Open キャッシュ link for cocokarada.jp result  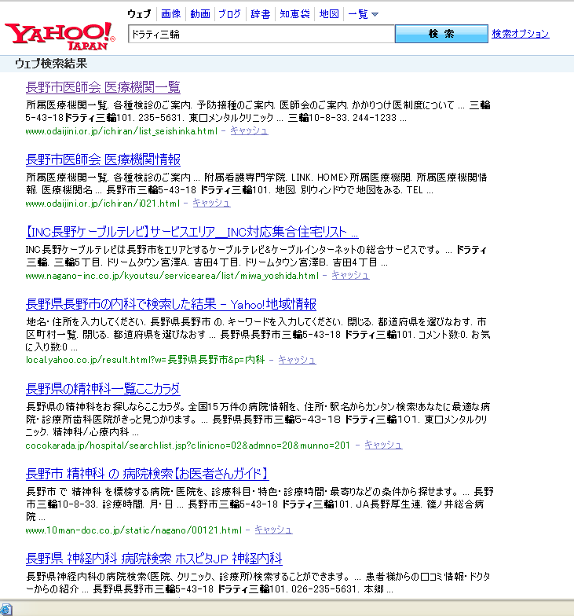click(x=383, y=445)
